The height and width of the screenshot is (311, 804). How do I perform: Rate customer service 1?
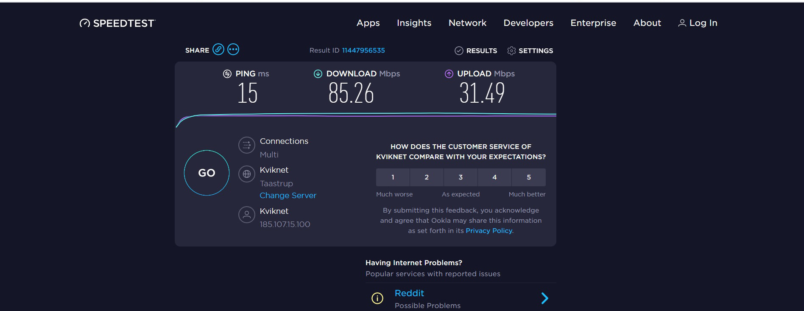(x=393, y=177)
